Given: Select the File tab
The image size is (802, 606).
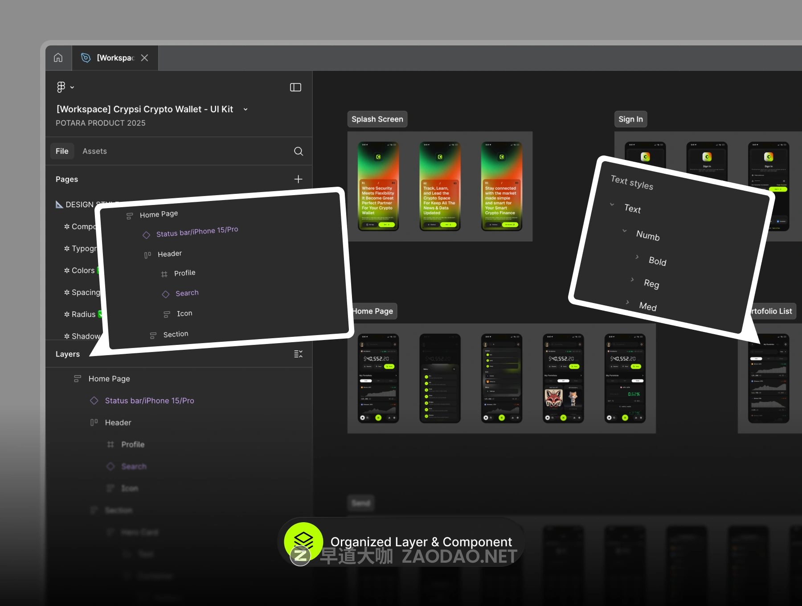Looking at the screenshot, I should tap(62, 151).
